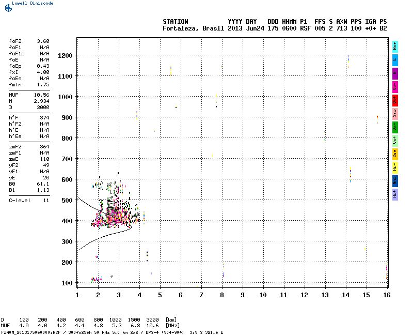Click the FZA0M file name footer

point(31,332)
